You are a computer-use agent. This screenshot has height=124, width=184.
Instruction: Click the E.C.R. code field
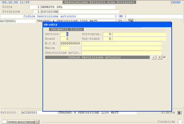click(70, 43)
